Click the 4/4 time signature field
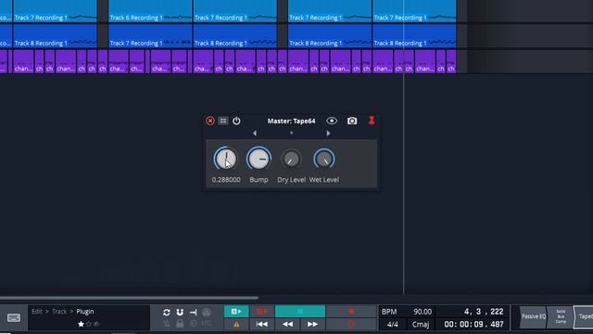Viewport: 593px width, 334px height. click(393, 325)
